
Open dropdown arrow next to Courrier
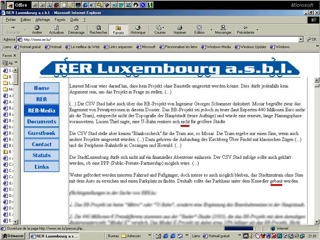pyautogui.click(x=163, y=27)
